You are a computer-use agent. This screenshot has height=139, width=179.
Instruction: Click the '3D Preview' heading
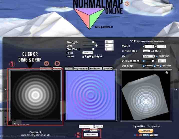[137, 41]
